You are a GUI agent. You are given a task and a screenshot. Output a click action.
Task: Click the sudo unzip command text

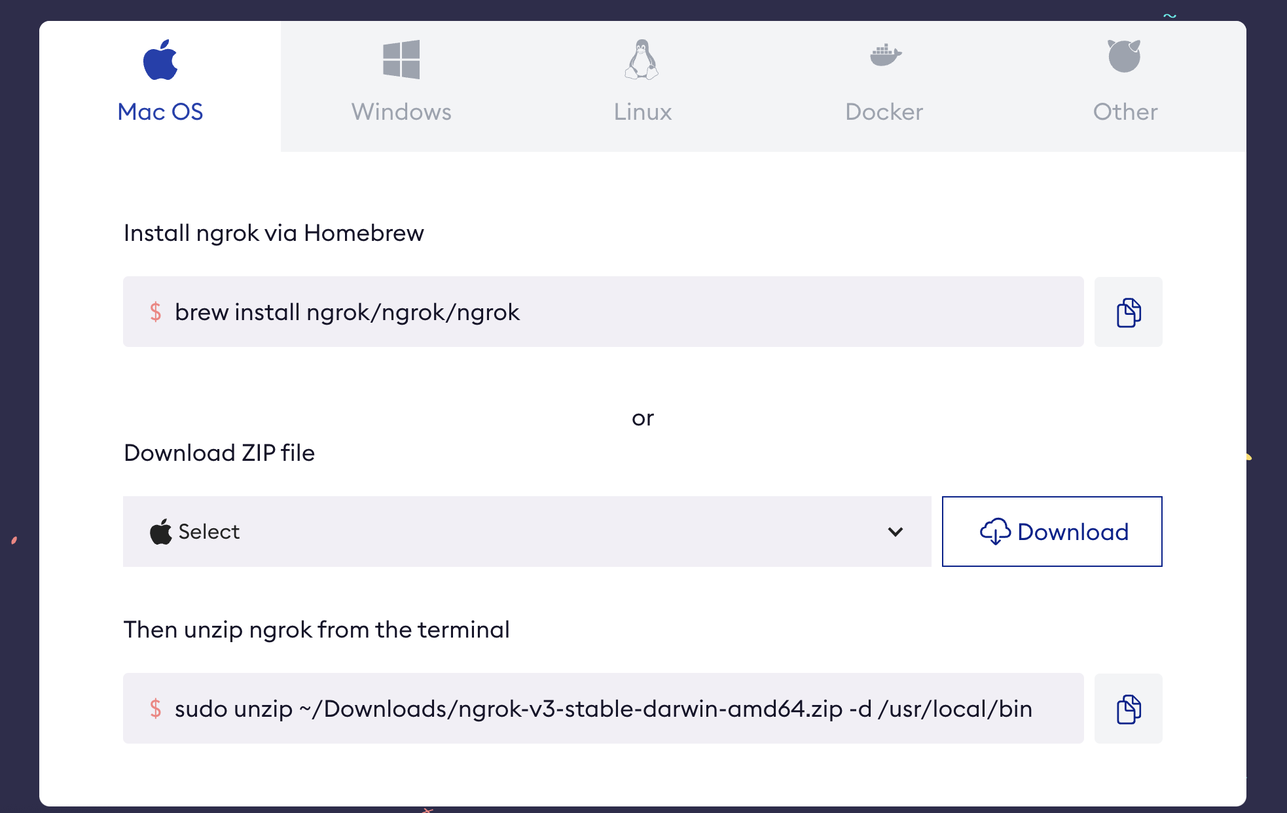(x=603, y=709)
